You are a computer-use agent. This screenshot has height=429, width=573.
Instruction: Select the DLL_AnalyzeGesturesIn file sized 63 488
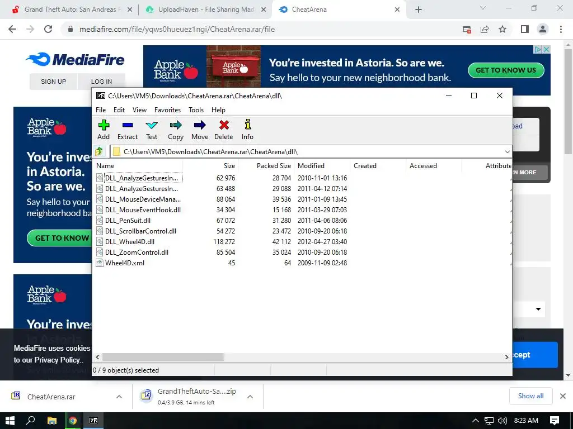click(x=142, y=189)
